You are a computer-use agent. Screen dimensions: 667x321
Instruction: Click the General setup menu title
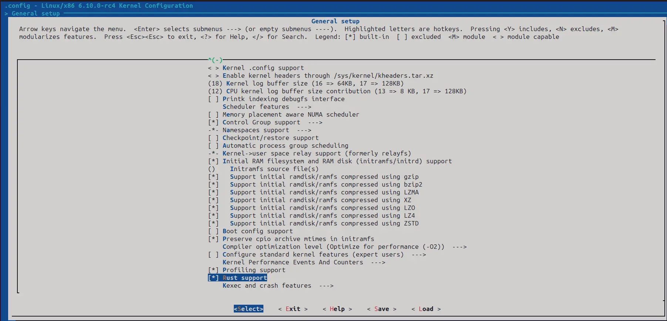pyautogui.click(x=336, y=21)
